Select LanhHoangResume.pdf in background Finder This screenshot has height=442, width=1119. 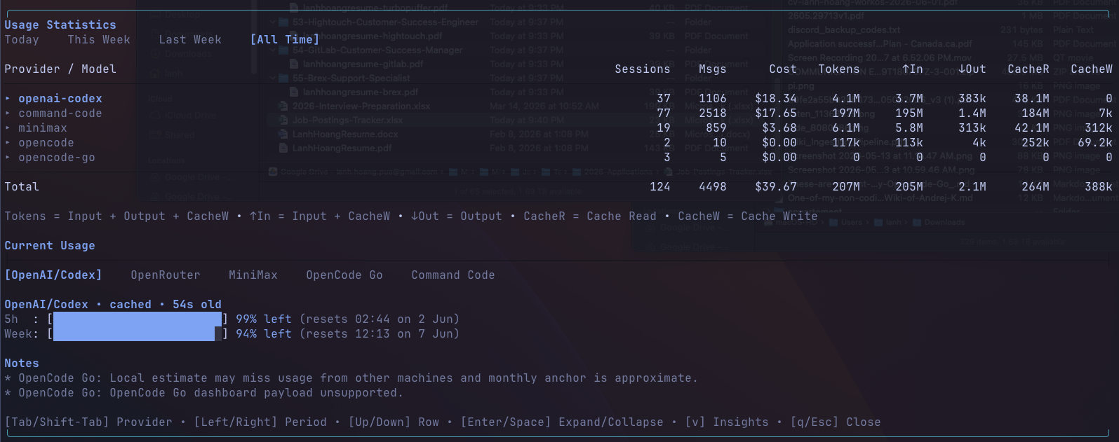[342, 148]
